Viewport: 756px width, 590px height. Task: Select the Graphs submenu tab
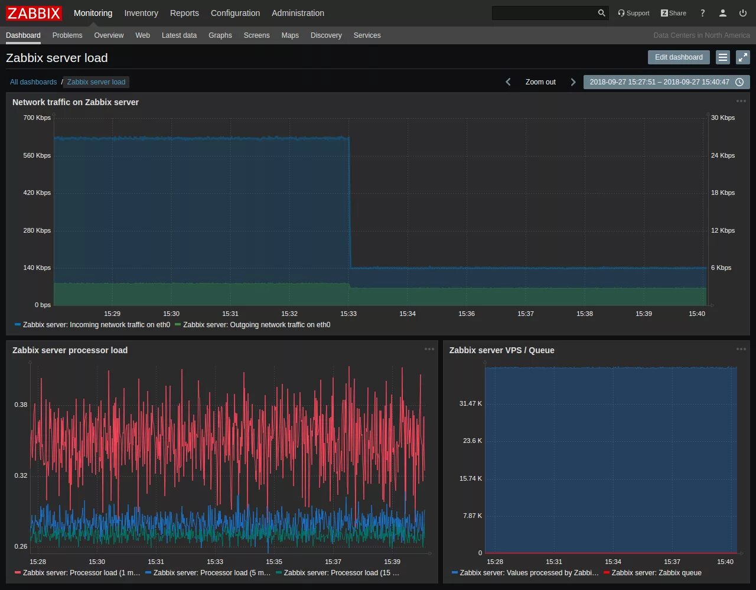coord(220,35)
